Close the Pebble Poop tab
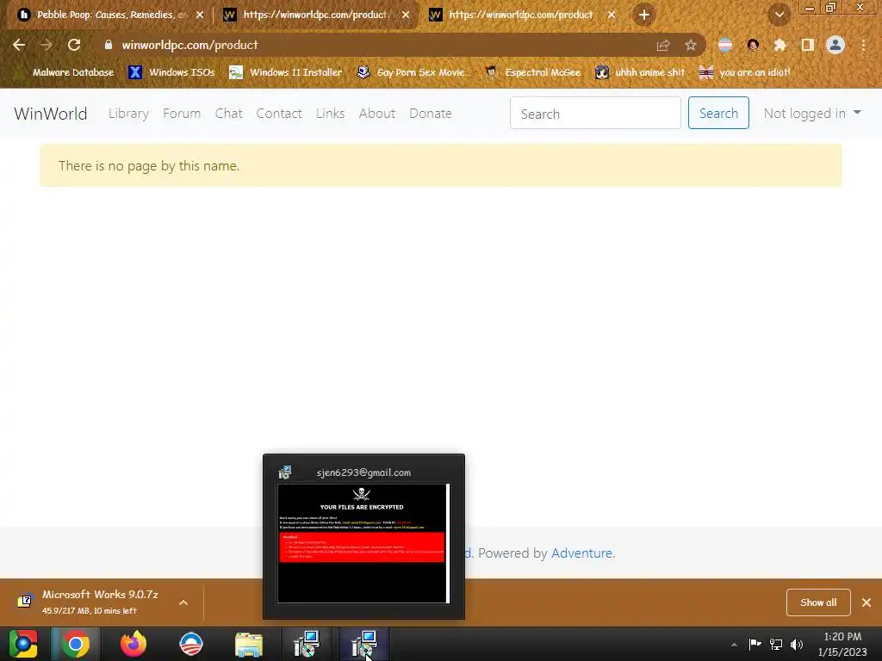The height and width of the screenshot is (661, 882). (200, 15)
